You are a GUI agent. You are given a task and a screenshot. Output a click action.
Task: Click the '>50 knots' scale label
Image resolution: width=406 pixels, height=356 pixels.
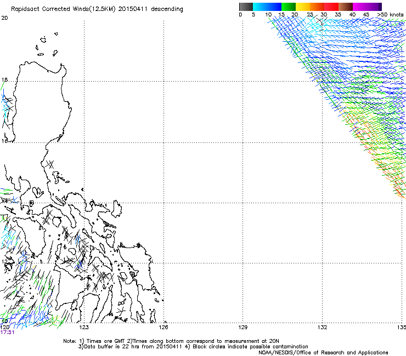coord(390,15)
